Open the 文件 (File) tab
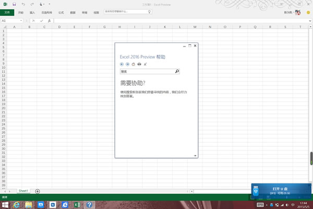The height and width of the screenshot is (209, 313). (x=7, y=11)
